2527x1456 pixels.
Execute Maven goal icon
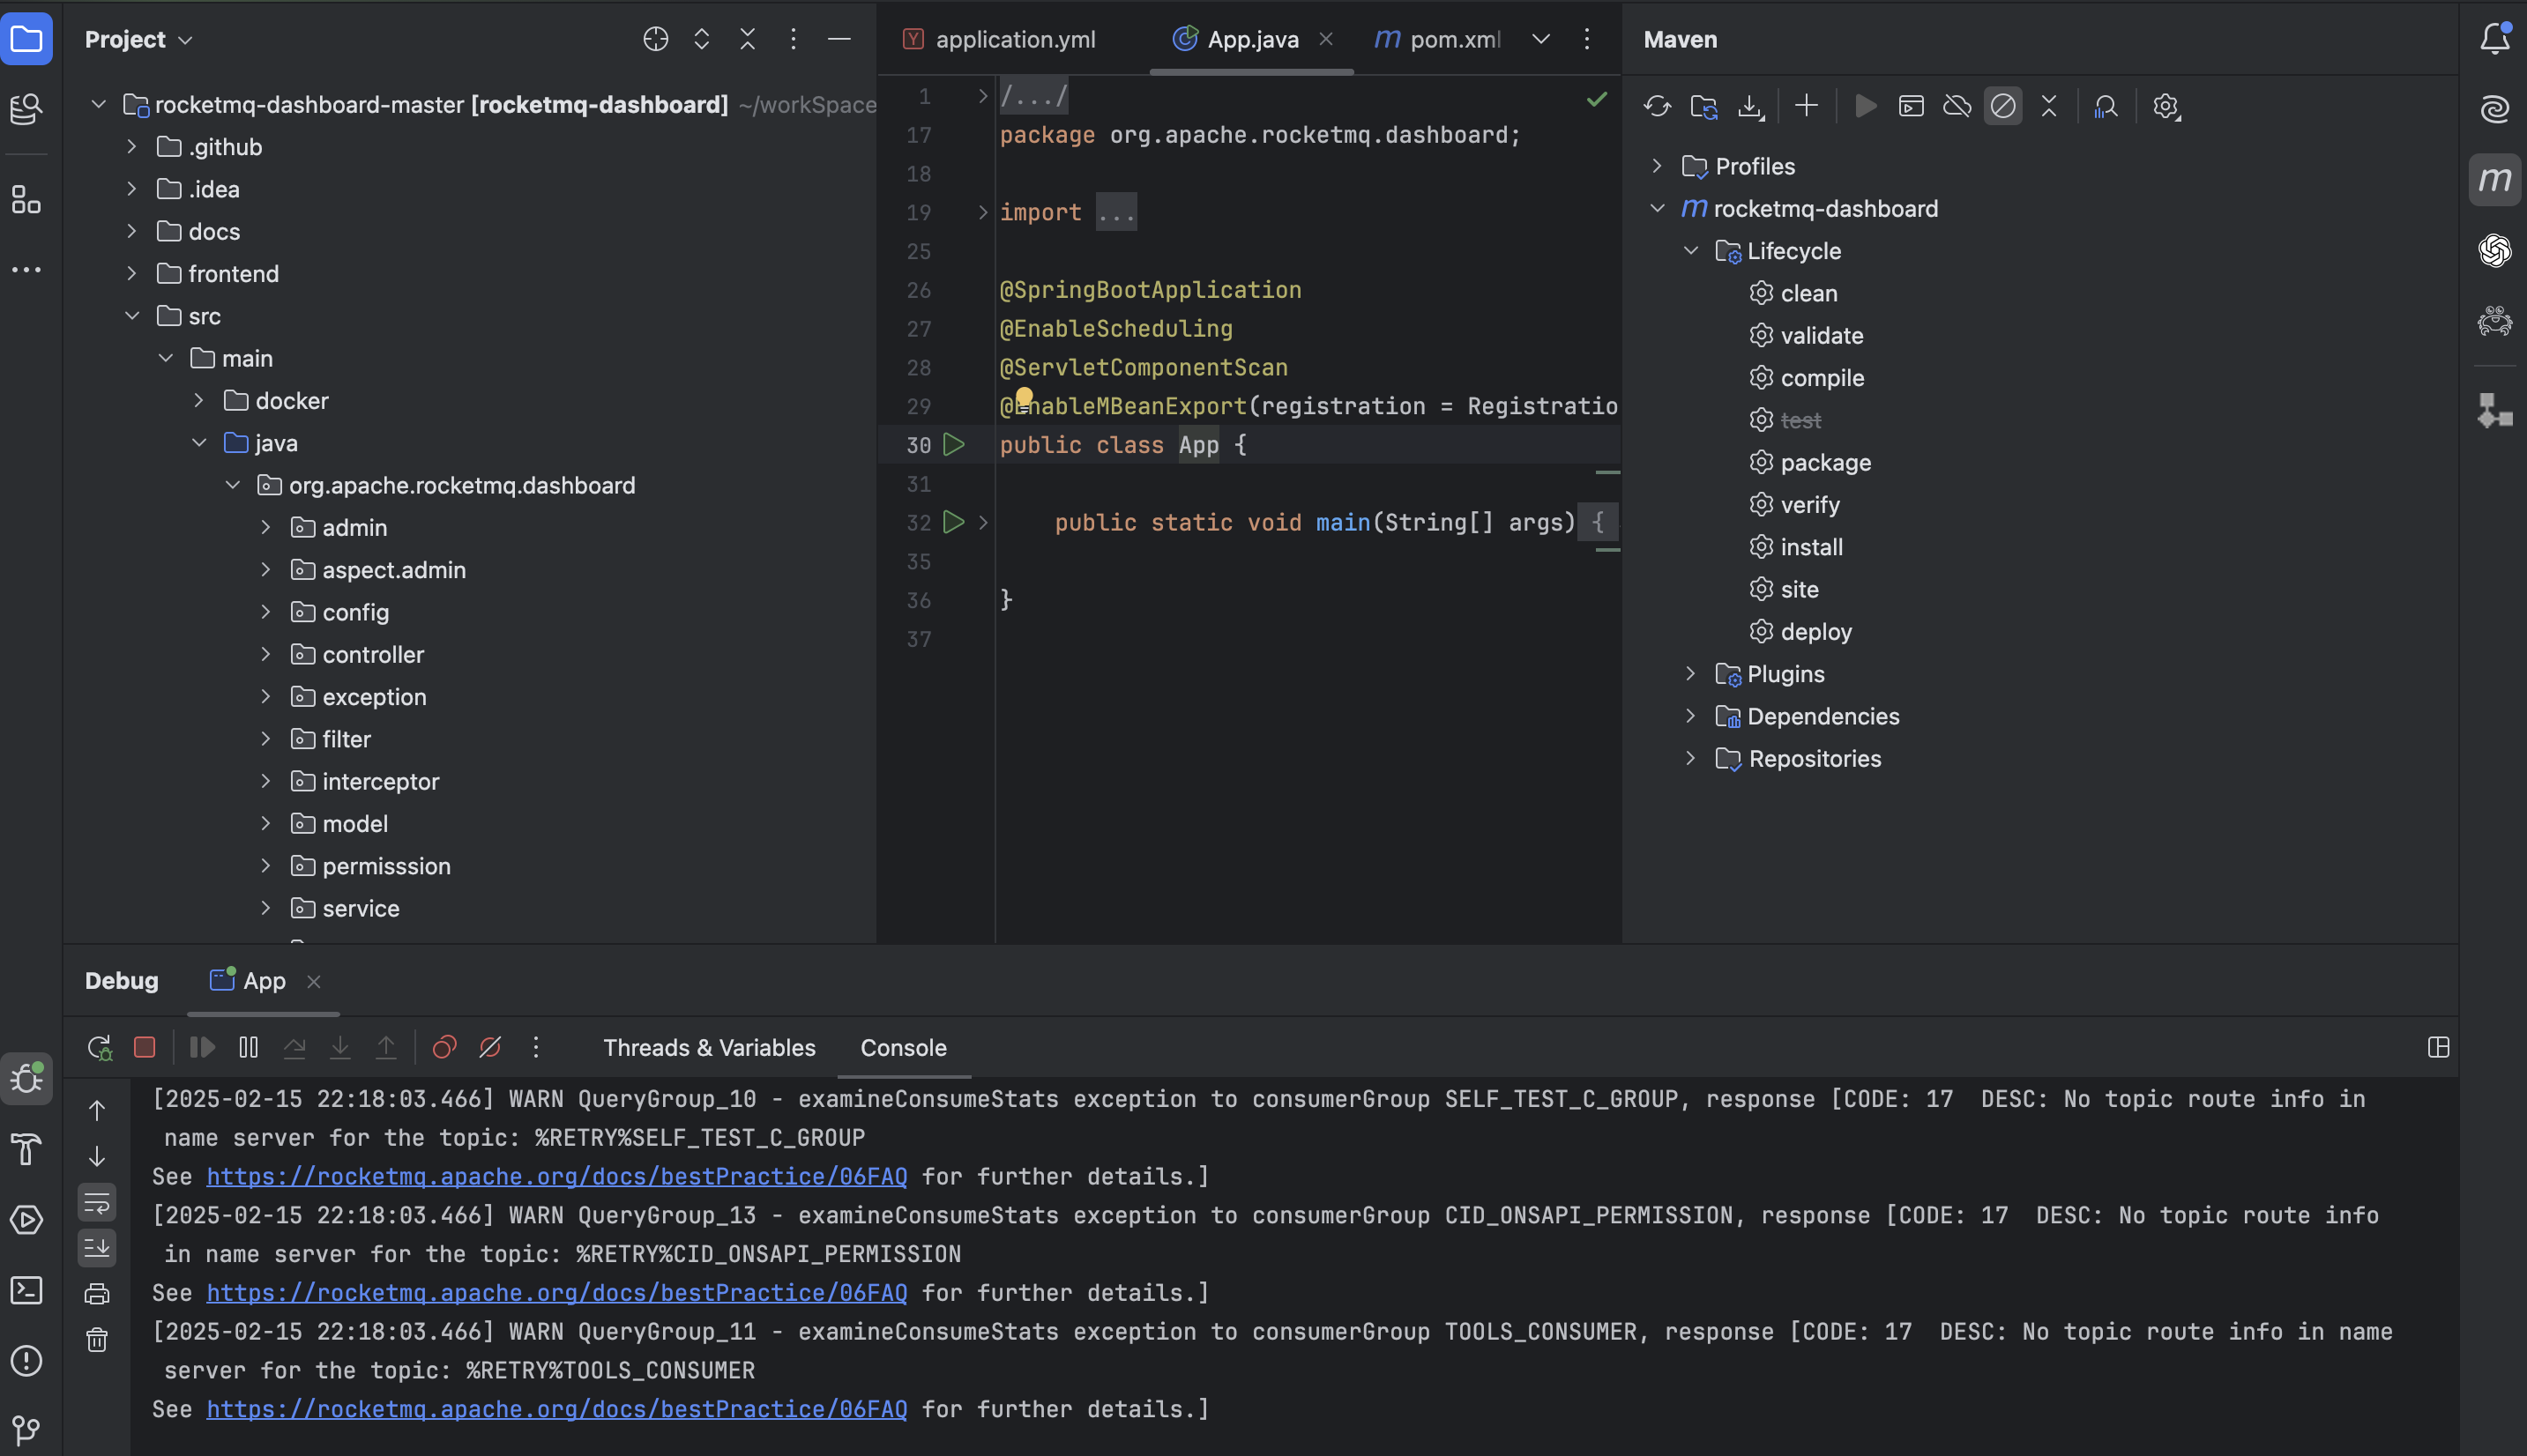tap(1911, 106)
